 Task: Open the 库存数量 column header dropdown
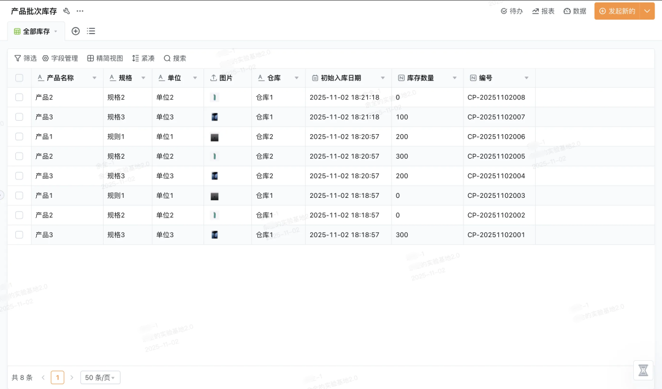tap(455, 78)
